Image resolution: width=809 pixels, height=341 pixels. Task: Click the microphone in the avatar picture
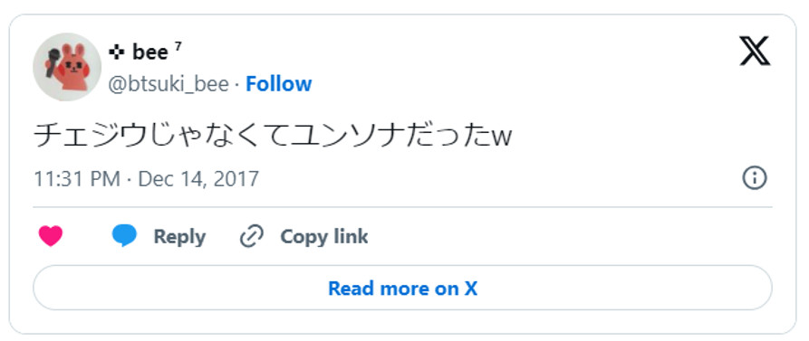(53, 62)
